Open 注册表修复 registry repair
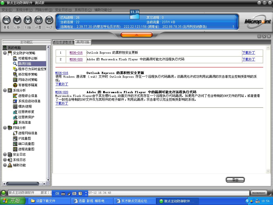This screenshot has height=205, width=273. 24,112
